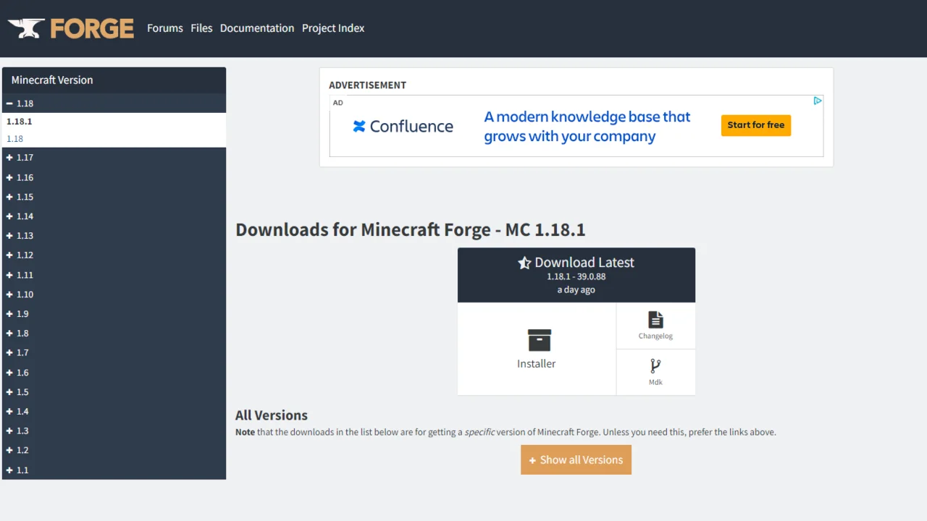Click the Confluence logo in the ad

click(403, 127)
